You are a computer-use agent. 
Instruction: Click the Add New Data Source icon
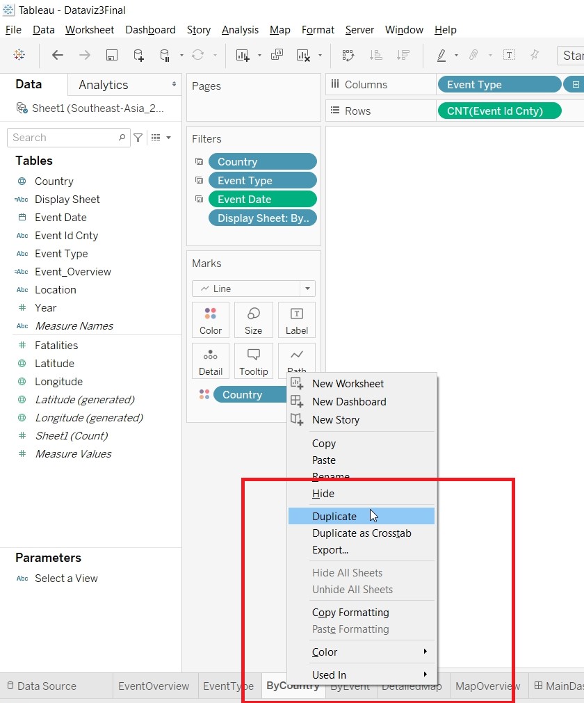[x=138, y=56]
